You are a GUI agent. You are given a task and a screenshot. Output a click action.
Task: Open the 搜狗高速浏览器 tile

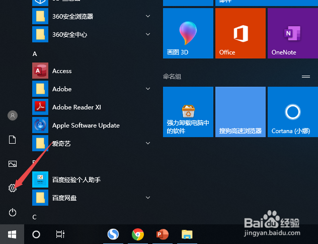pyautogui.click(x=241, y=112)
